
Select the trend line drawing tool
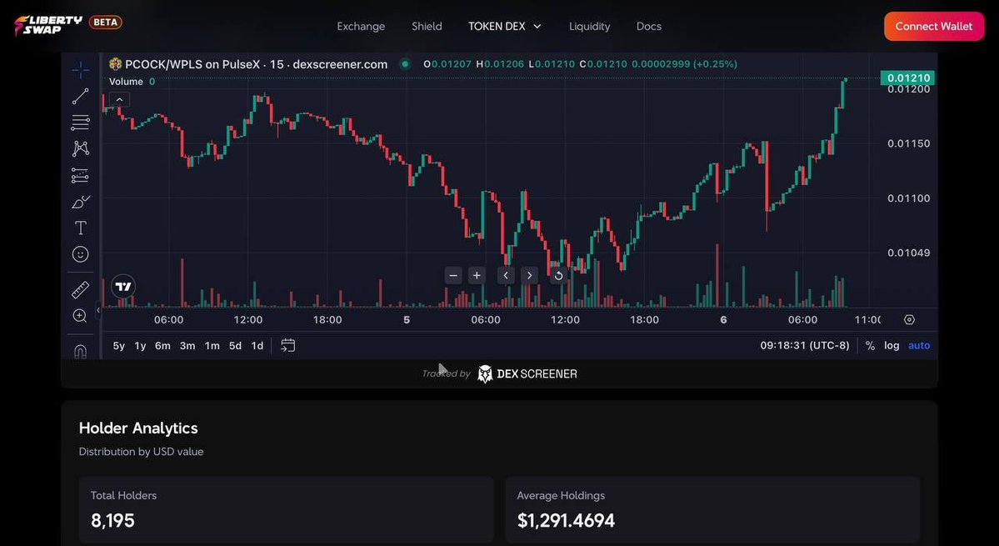(x=80, y=96)
